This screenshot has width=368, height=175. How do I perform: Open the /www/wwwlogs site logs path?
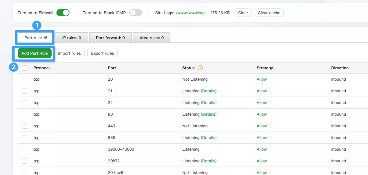tap(190, 13)
